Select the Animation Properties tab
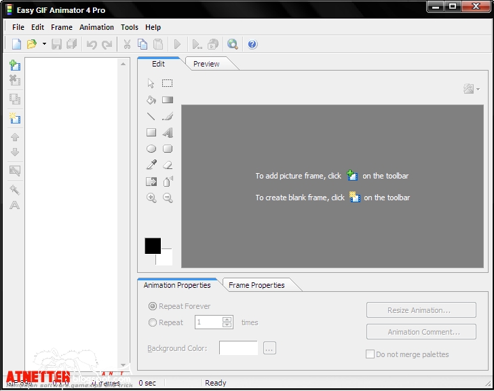 pos(177,285)
